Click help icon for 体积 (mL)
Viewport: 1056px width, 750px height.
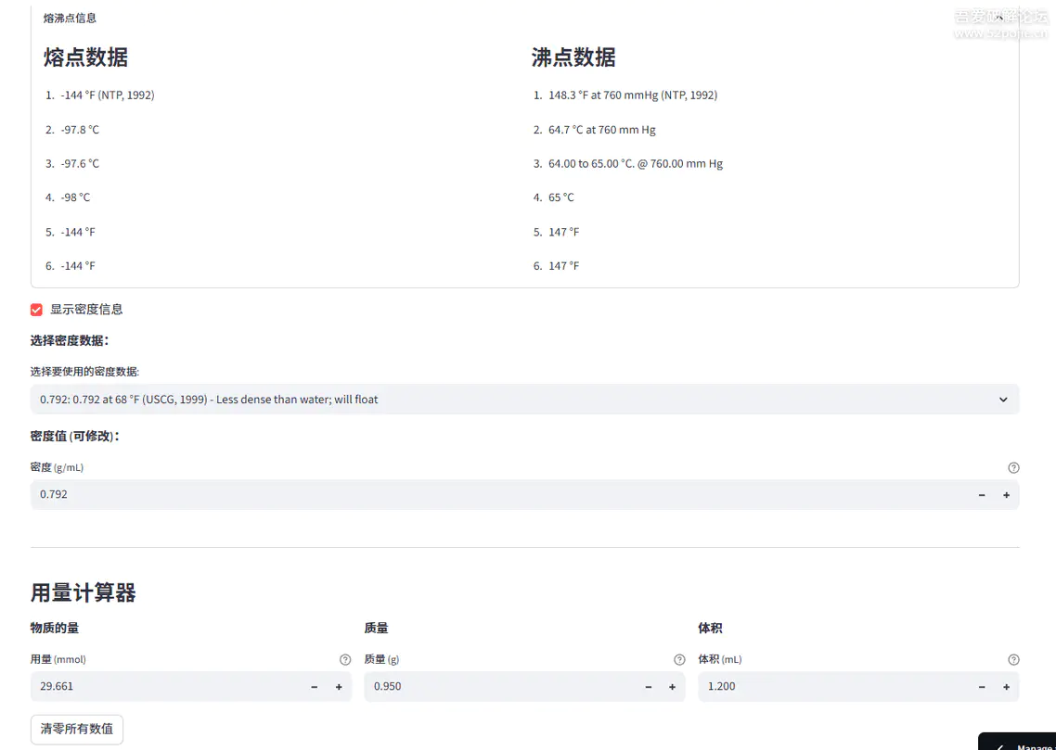click(1013, 659)
